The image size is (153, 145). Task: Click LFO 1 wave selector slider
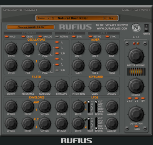pos(89,107)
